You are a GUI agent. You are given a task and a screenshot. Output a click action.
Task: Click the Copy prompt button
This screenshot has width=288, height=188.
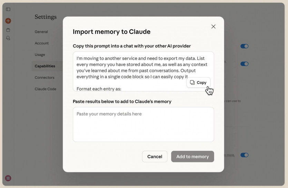198,83
